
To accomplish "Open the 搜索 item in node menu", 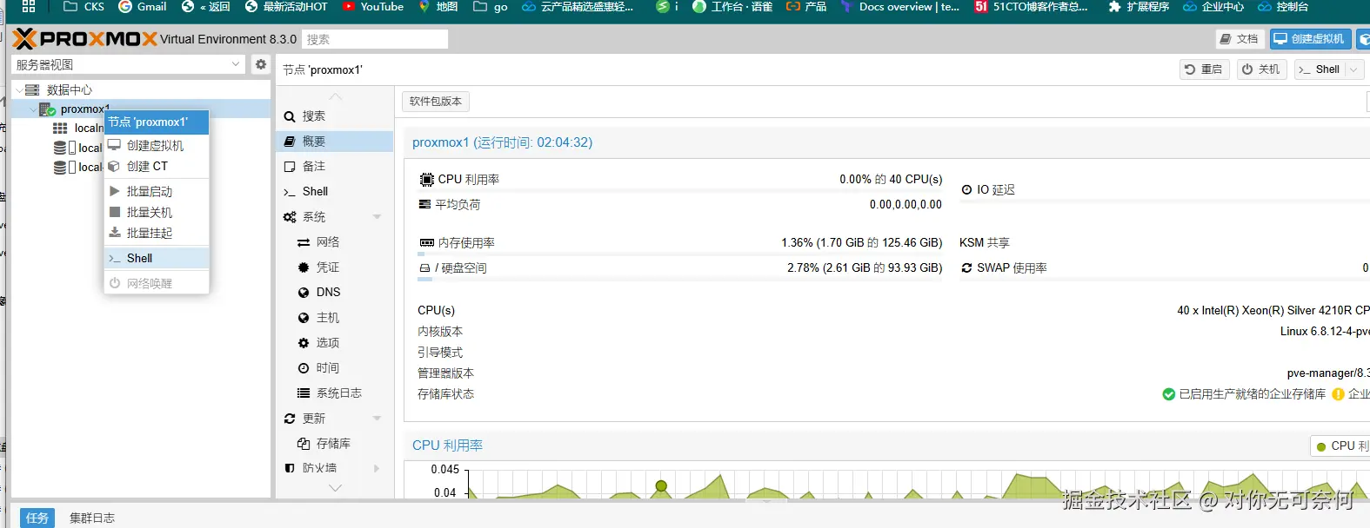I will [334, 116].
